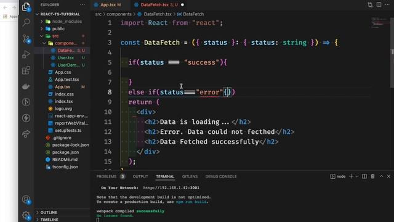Open README.md file
Screen dimensions: 394x222
[x=62, y=160]
